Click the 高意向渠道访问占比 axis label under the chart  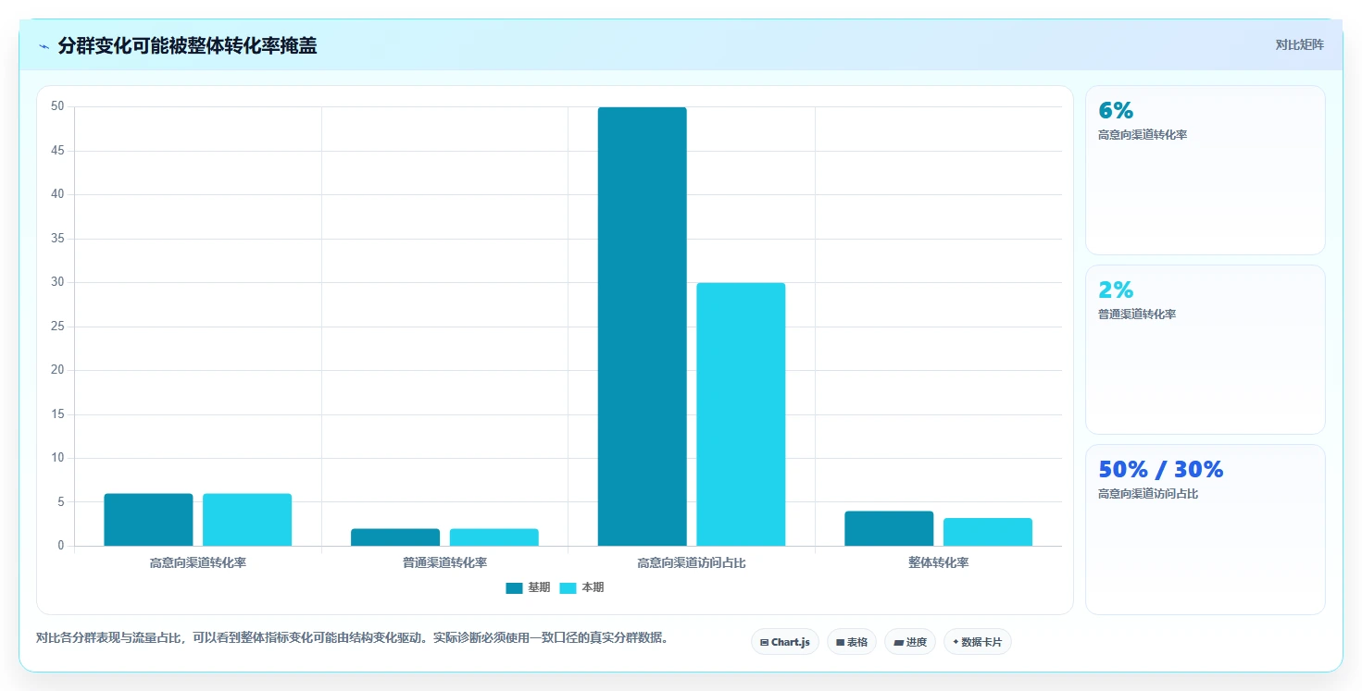click(692, 562)
